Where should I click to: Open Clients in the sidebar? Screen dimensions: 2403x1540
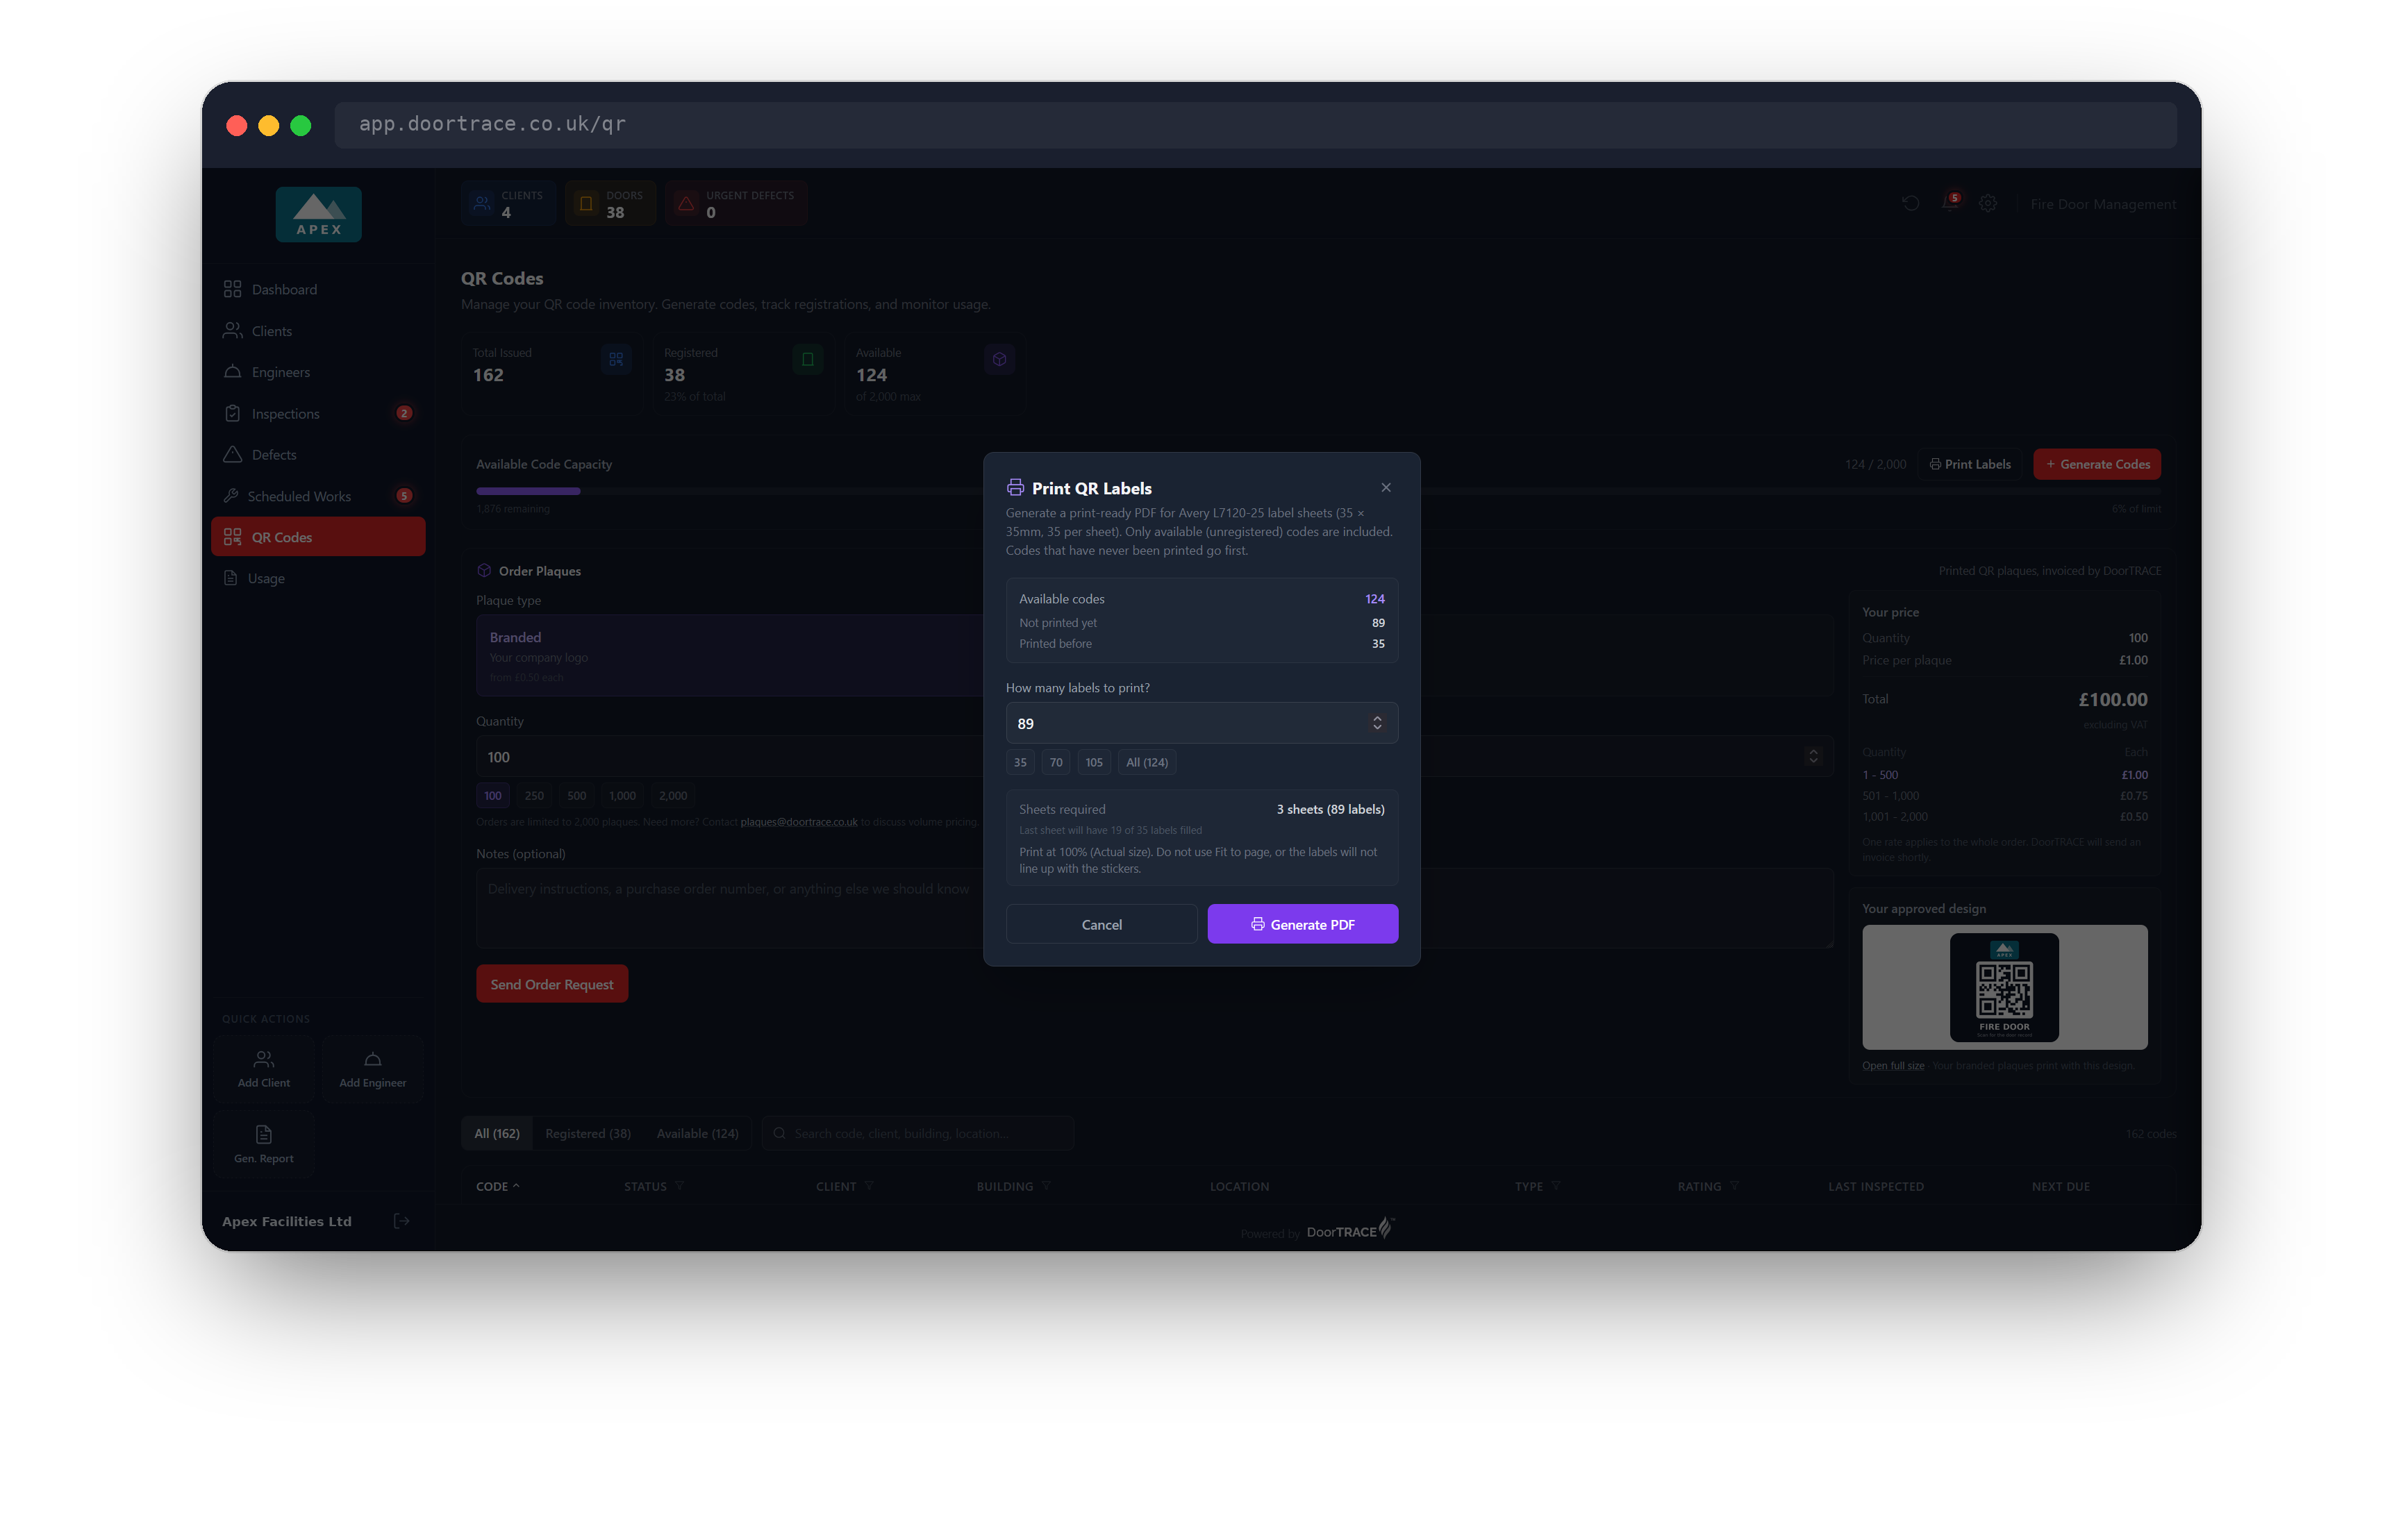(318, 331)
